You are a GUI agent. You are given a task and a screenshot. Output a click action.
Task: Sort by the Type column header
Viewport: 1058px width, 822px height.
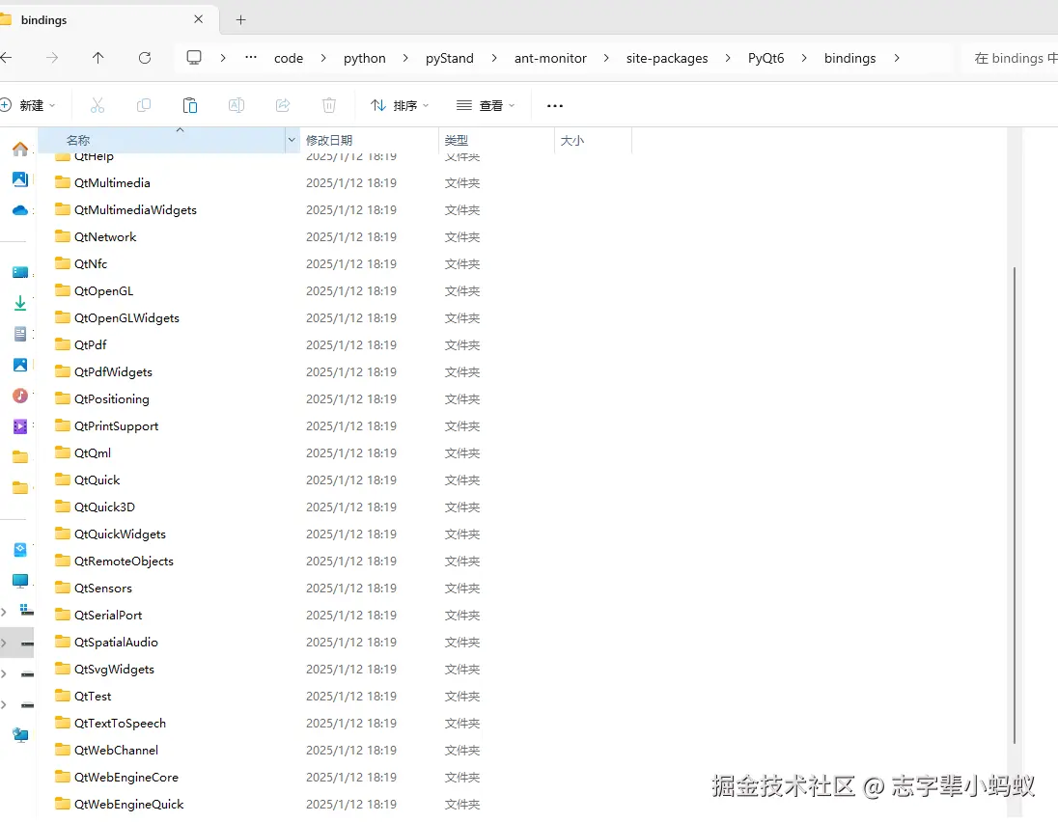click(496, 140)
